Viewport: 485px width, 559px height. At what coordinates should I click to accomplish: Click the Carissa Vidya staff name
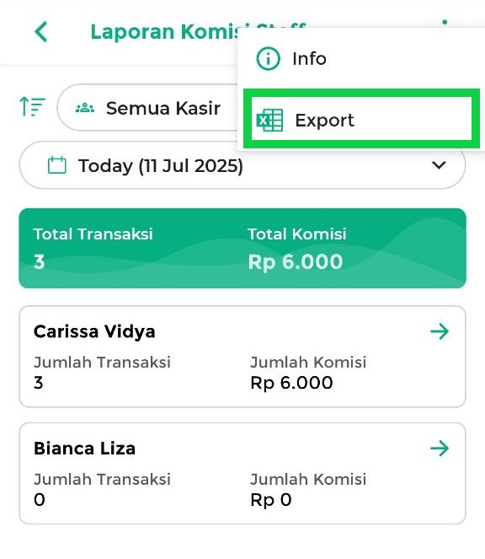[94, 331]
